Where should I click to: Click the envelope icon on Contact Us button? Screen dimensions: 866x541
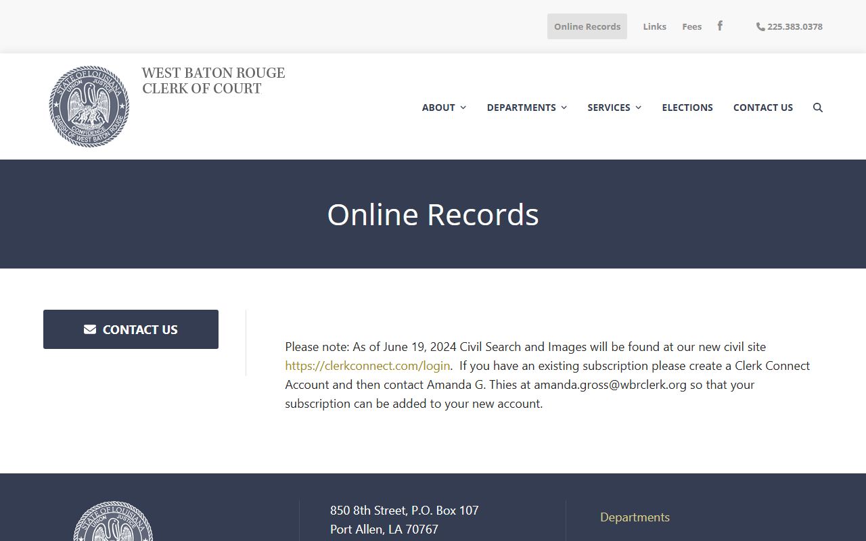[90, 329]
